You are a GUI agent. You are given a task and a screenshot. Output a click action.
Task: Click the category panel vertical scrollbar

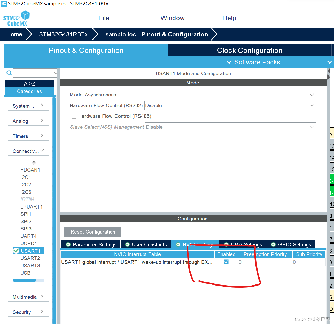point(54,210)
